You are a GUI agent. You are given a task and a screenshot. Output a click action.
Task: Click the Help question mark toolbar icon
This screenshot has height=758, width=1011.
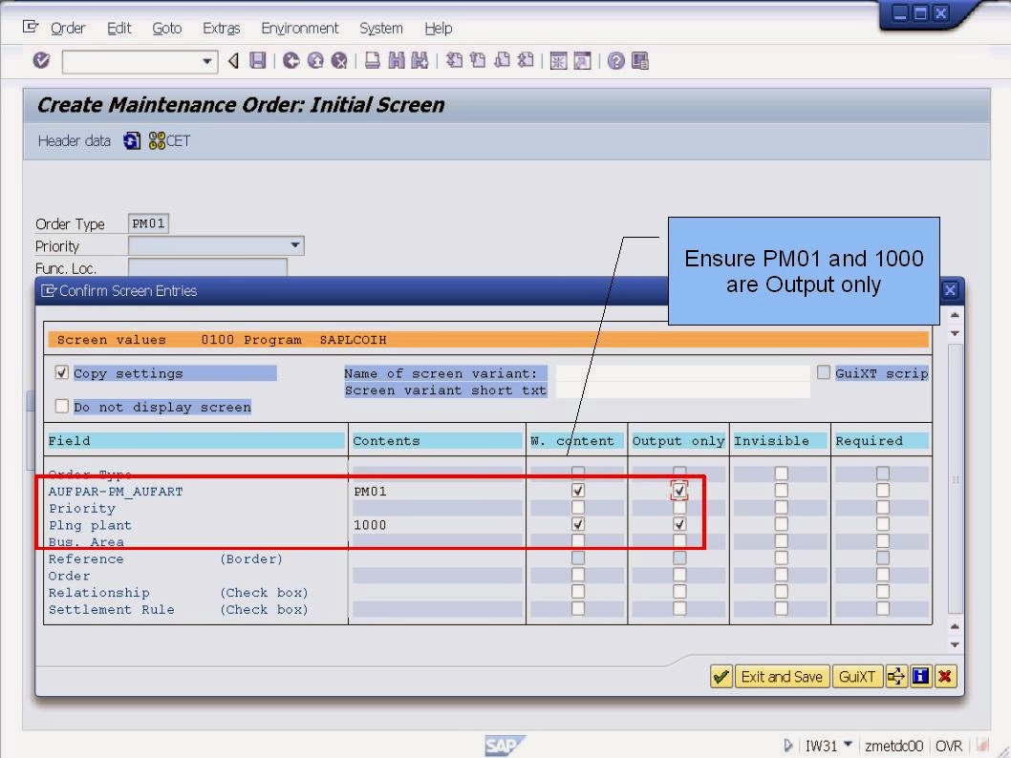tap(617, 60)
